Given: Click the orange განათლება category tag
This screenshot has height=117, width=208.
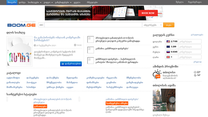Looking at the screenshot, I should tap(40, 106).
